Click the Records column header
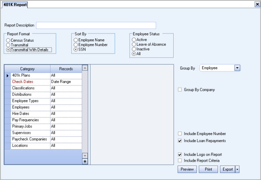This screenshot has width=261, height=180. point(66,69)
